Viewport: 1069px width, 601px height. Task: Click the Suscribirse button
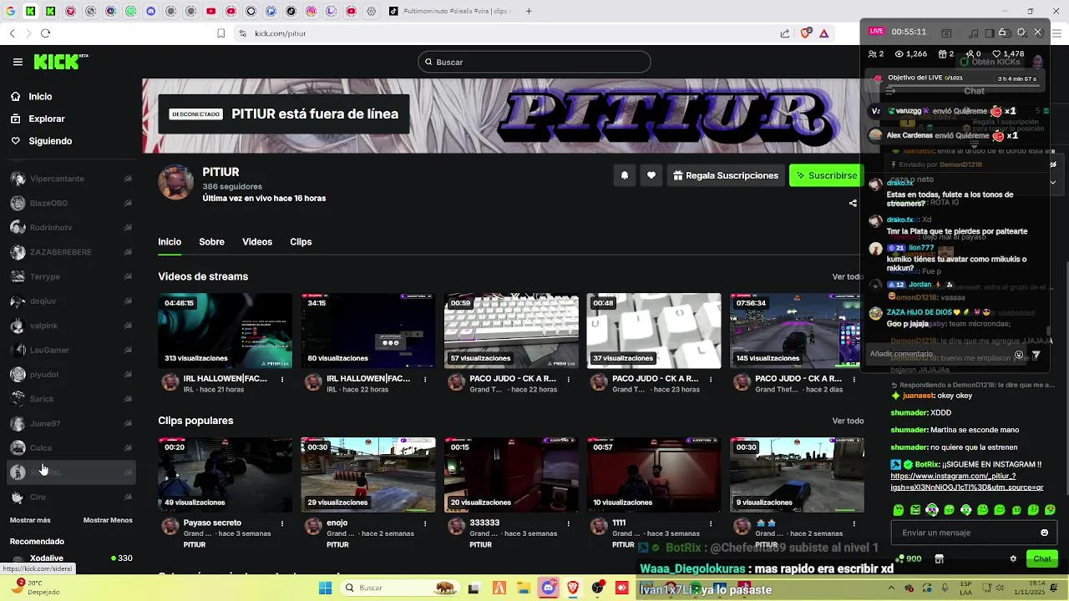(825, 175)
